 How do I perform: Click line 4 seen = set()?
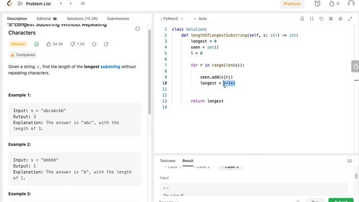click(x=205, y=47)
